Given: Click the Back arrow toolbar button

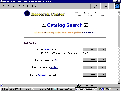Looking at the screenshot, I should point(96,6).
